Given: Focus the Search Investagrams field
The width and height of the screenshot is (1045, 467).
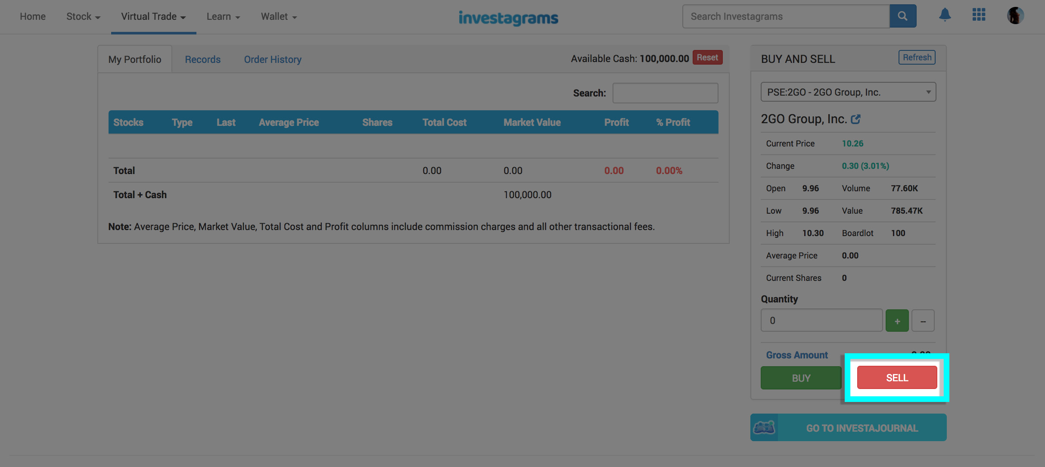Looking at the screenshot, I should click(786, 16).
